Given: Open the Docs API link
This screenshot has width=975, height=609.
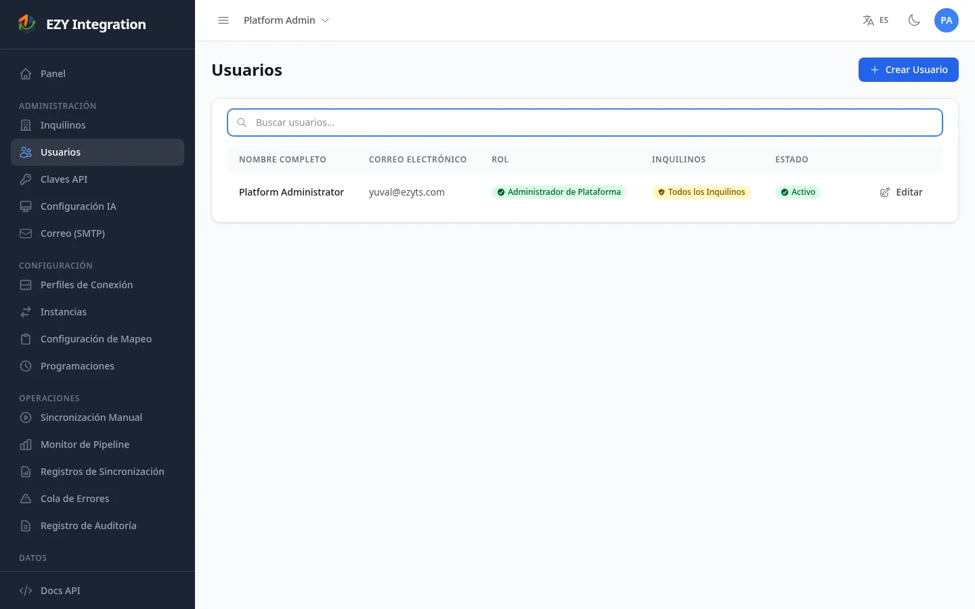Looking at the screenshot, I should (97, 591).
